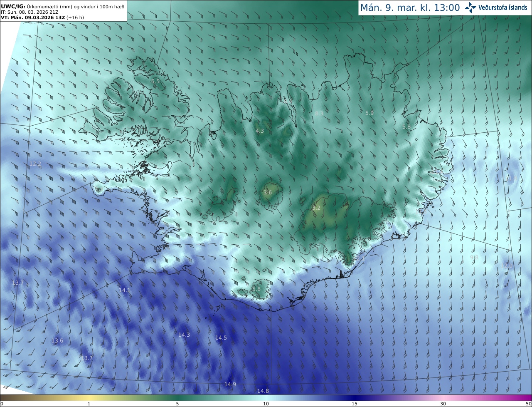Click the Veðurstofa Íslands logo icon
This screenshot has height=407, width=532.
click(x=470, y=7)
